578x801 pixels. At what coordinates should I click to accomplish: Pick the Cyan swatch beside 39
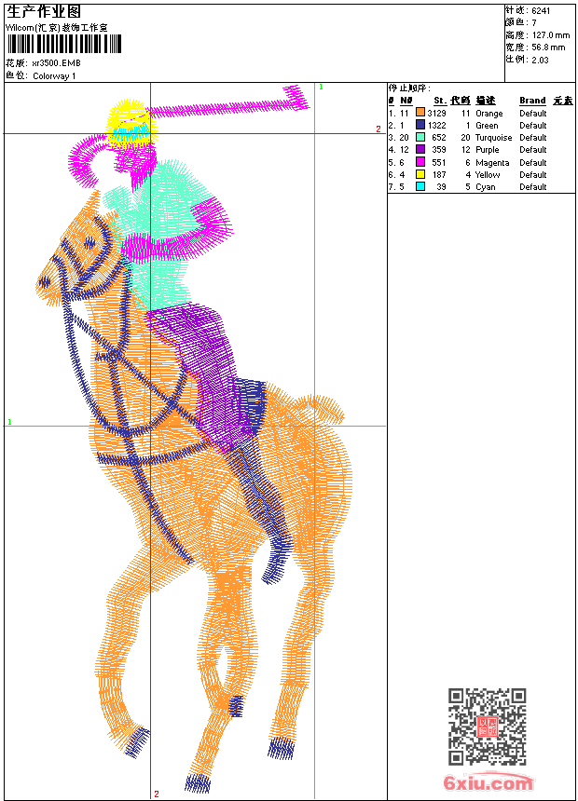point(420,186)
